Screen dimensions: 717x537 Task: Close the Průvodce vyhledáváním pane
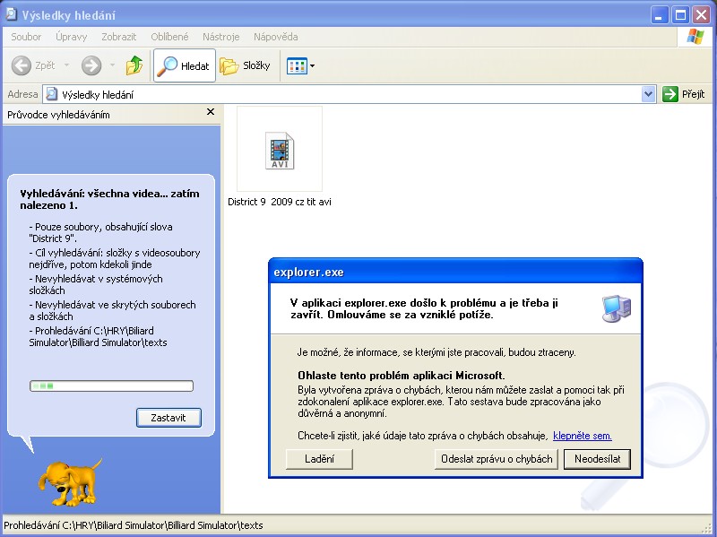211,111
